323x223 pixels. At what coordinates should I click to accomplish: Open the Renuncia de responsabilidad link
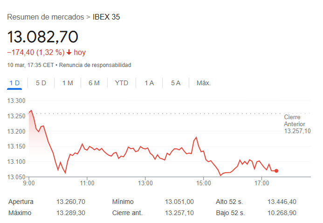(95, 65)
